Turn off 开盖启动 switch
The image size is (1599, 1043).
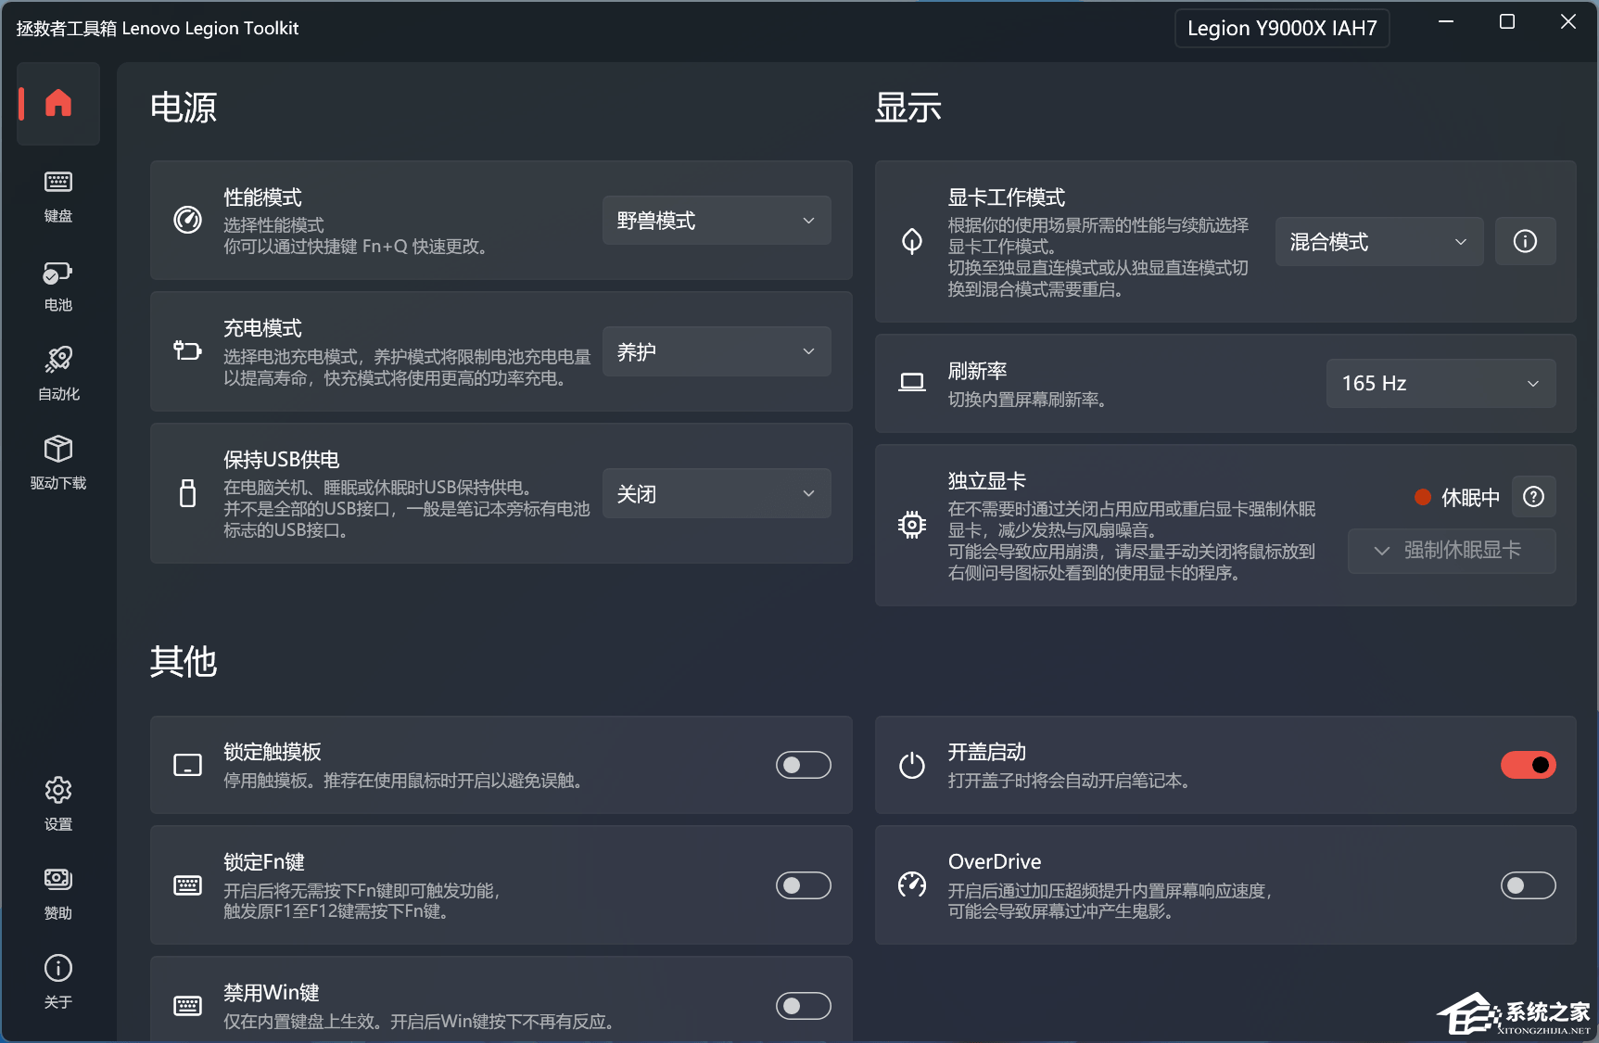click(x=1529, y=765)
